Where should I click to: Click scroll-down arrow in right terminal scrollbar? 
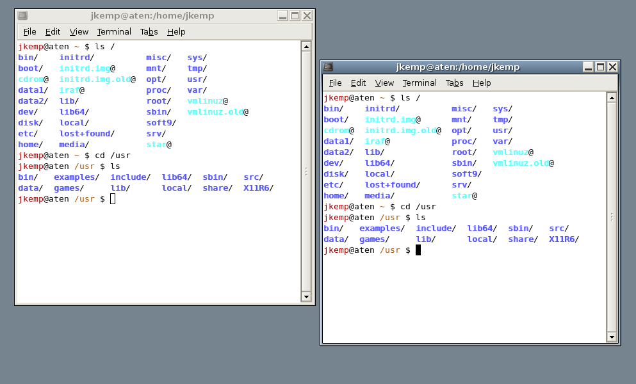(612, 337)
